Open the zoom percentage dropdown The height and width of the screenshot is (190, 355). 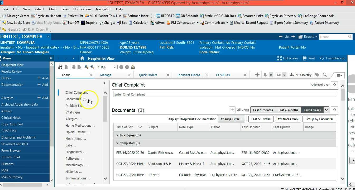(114, 67)
